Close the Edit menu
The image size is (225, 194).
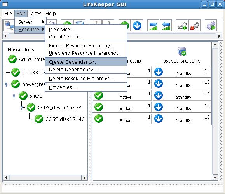[21, 14]
